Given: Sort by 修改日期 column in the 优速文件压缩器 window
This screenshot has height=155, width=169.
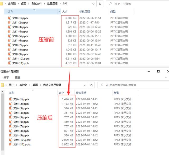Looking at the screenshot, I should coord(81,93).
